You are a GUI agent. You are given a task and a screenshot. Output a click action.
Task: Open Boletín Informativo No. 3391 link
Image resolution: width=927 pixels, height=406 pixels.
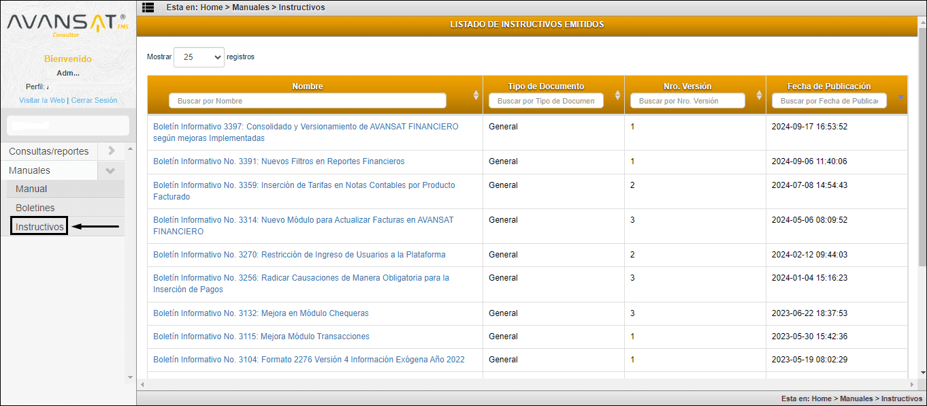coord(278,161)
